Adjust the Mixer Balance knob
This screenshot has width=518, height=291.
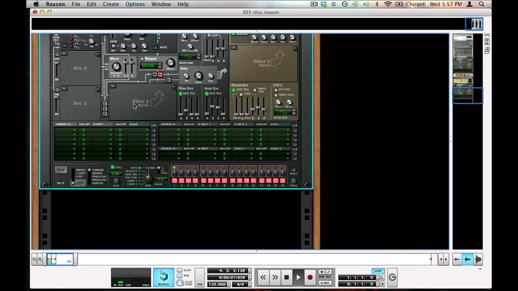117,67
